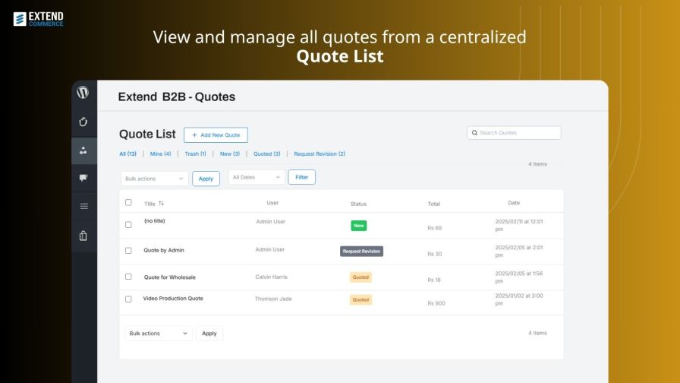Image resolution: width=680 pixels, height=383 pixels.
Task: Focus the Search Quotes input field
Action: click(514, 133)
